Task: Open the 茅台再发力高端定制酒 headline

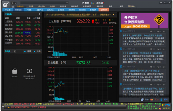Action: coord(142,35)
